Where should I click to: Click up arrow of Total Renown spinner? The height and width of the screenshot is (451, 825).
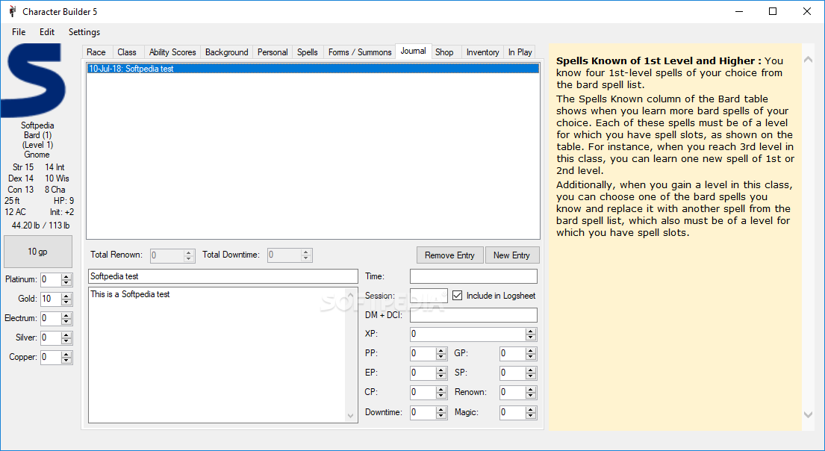(189, 252)
